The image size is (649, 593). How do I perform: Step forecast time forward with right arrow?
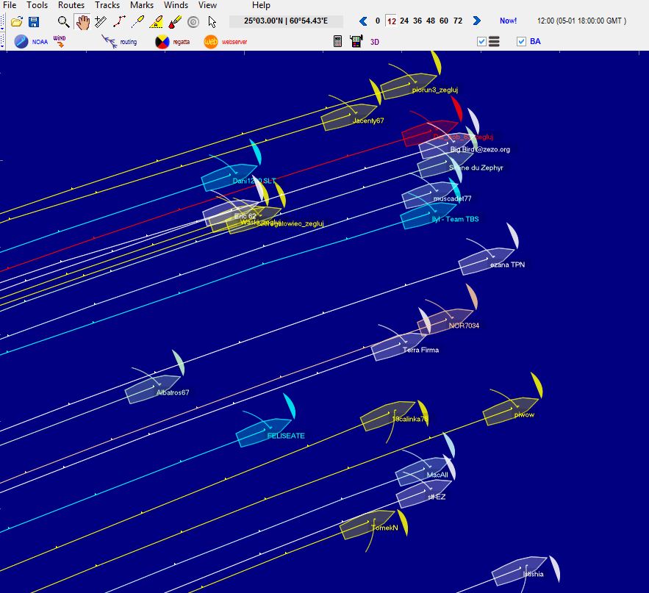point(476,21)
